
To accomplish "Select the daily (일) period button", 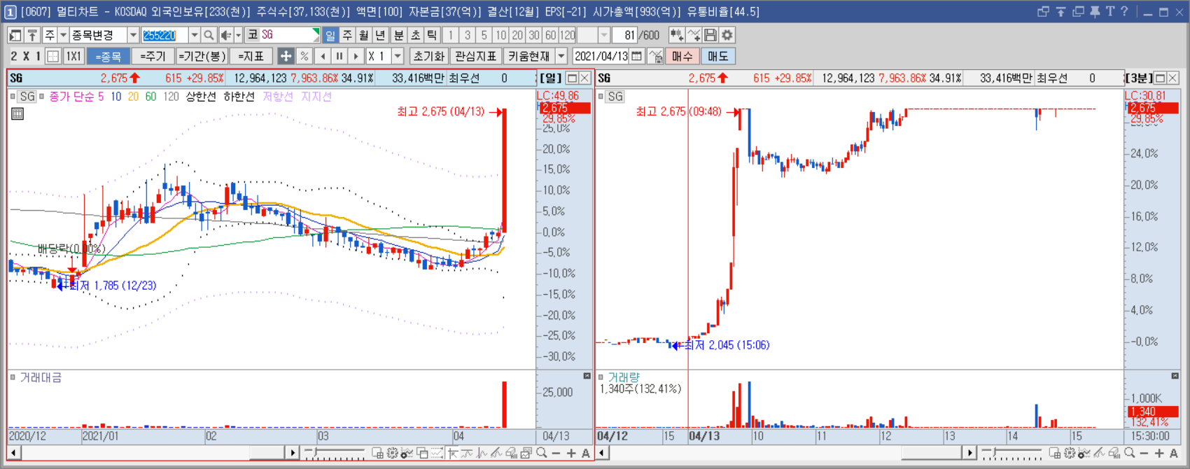I will click(x=330, y=35).
